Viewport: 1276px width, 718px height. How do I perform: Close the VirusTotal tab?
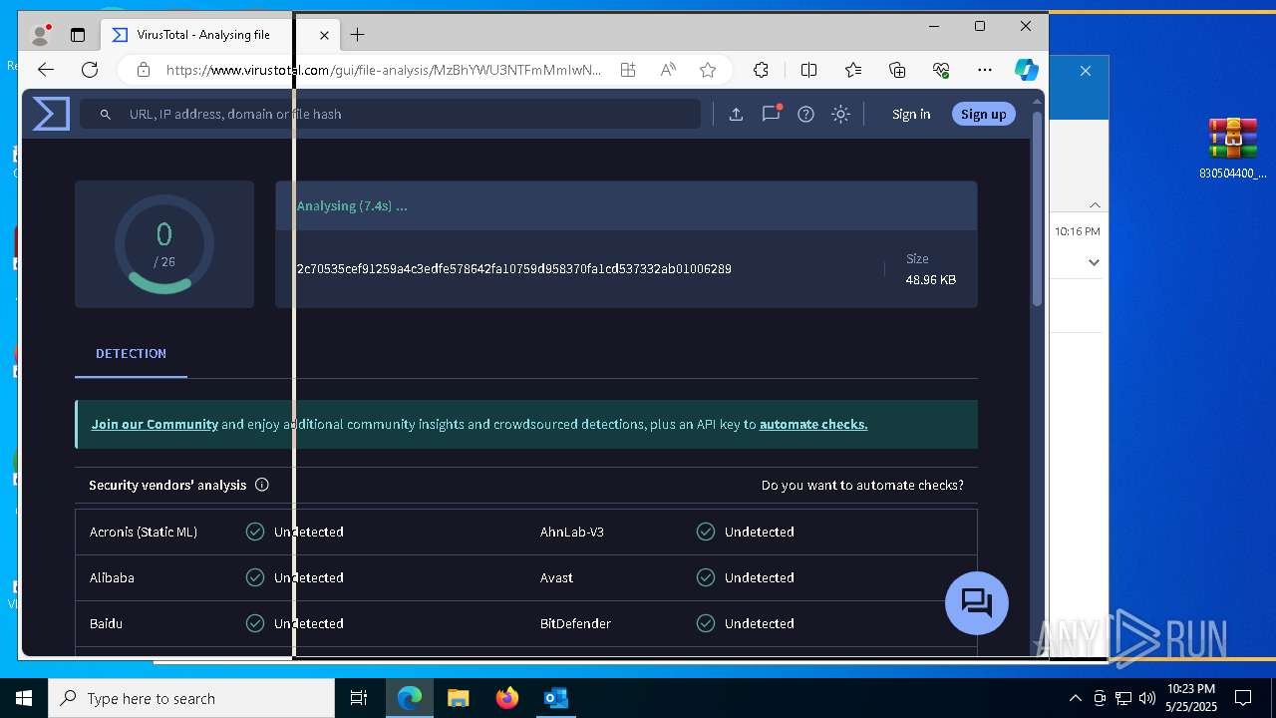pyautogui.click(x=324, y=35)
